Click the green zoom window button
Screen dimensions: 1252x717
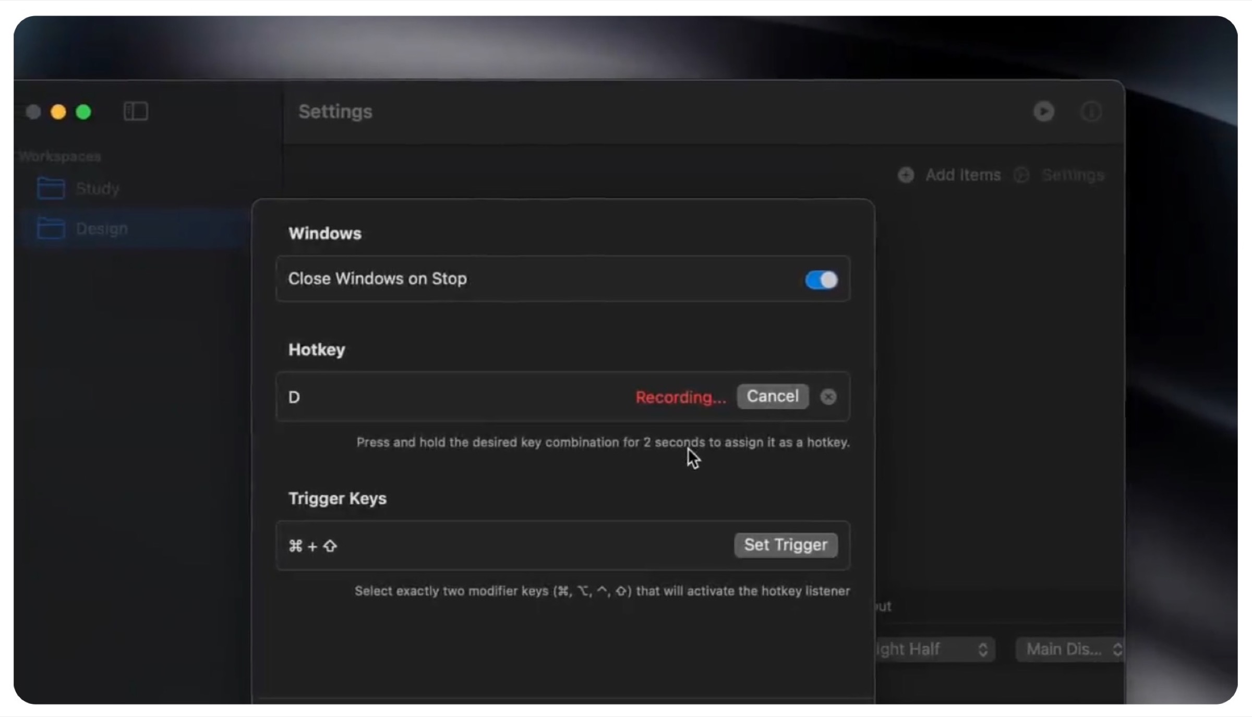point(83,112)
